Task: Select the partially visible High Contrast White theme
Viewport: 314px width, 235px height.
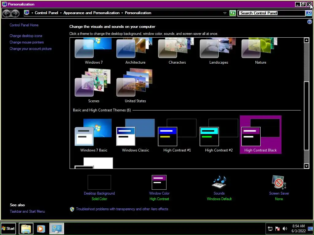Action: [x=94, y=163]
